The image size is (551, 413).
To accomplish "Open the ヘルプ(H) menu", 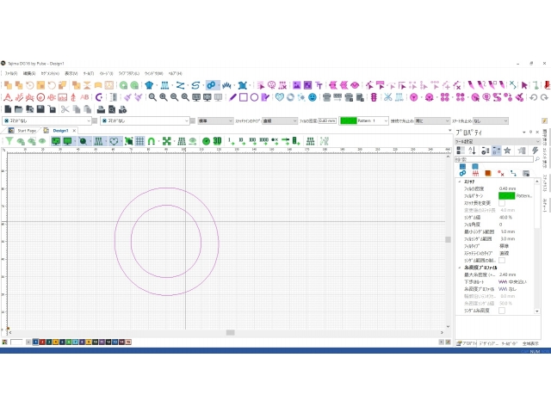I will (175, 73).
